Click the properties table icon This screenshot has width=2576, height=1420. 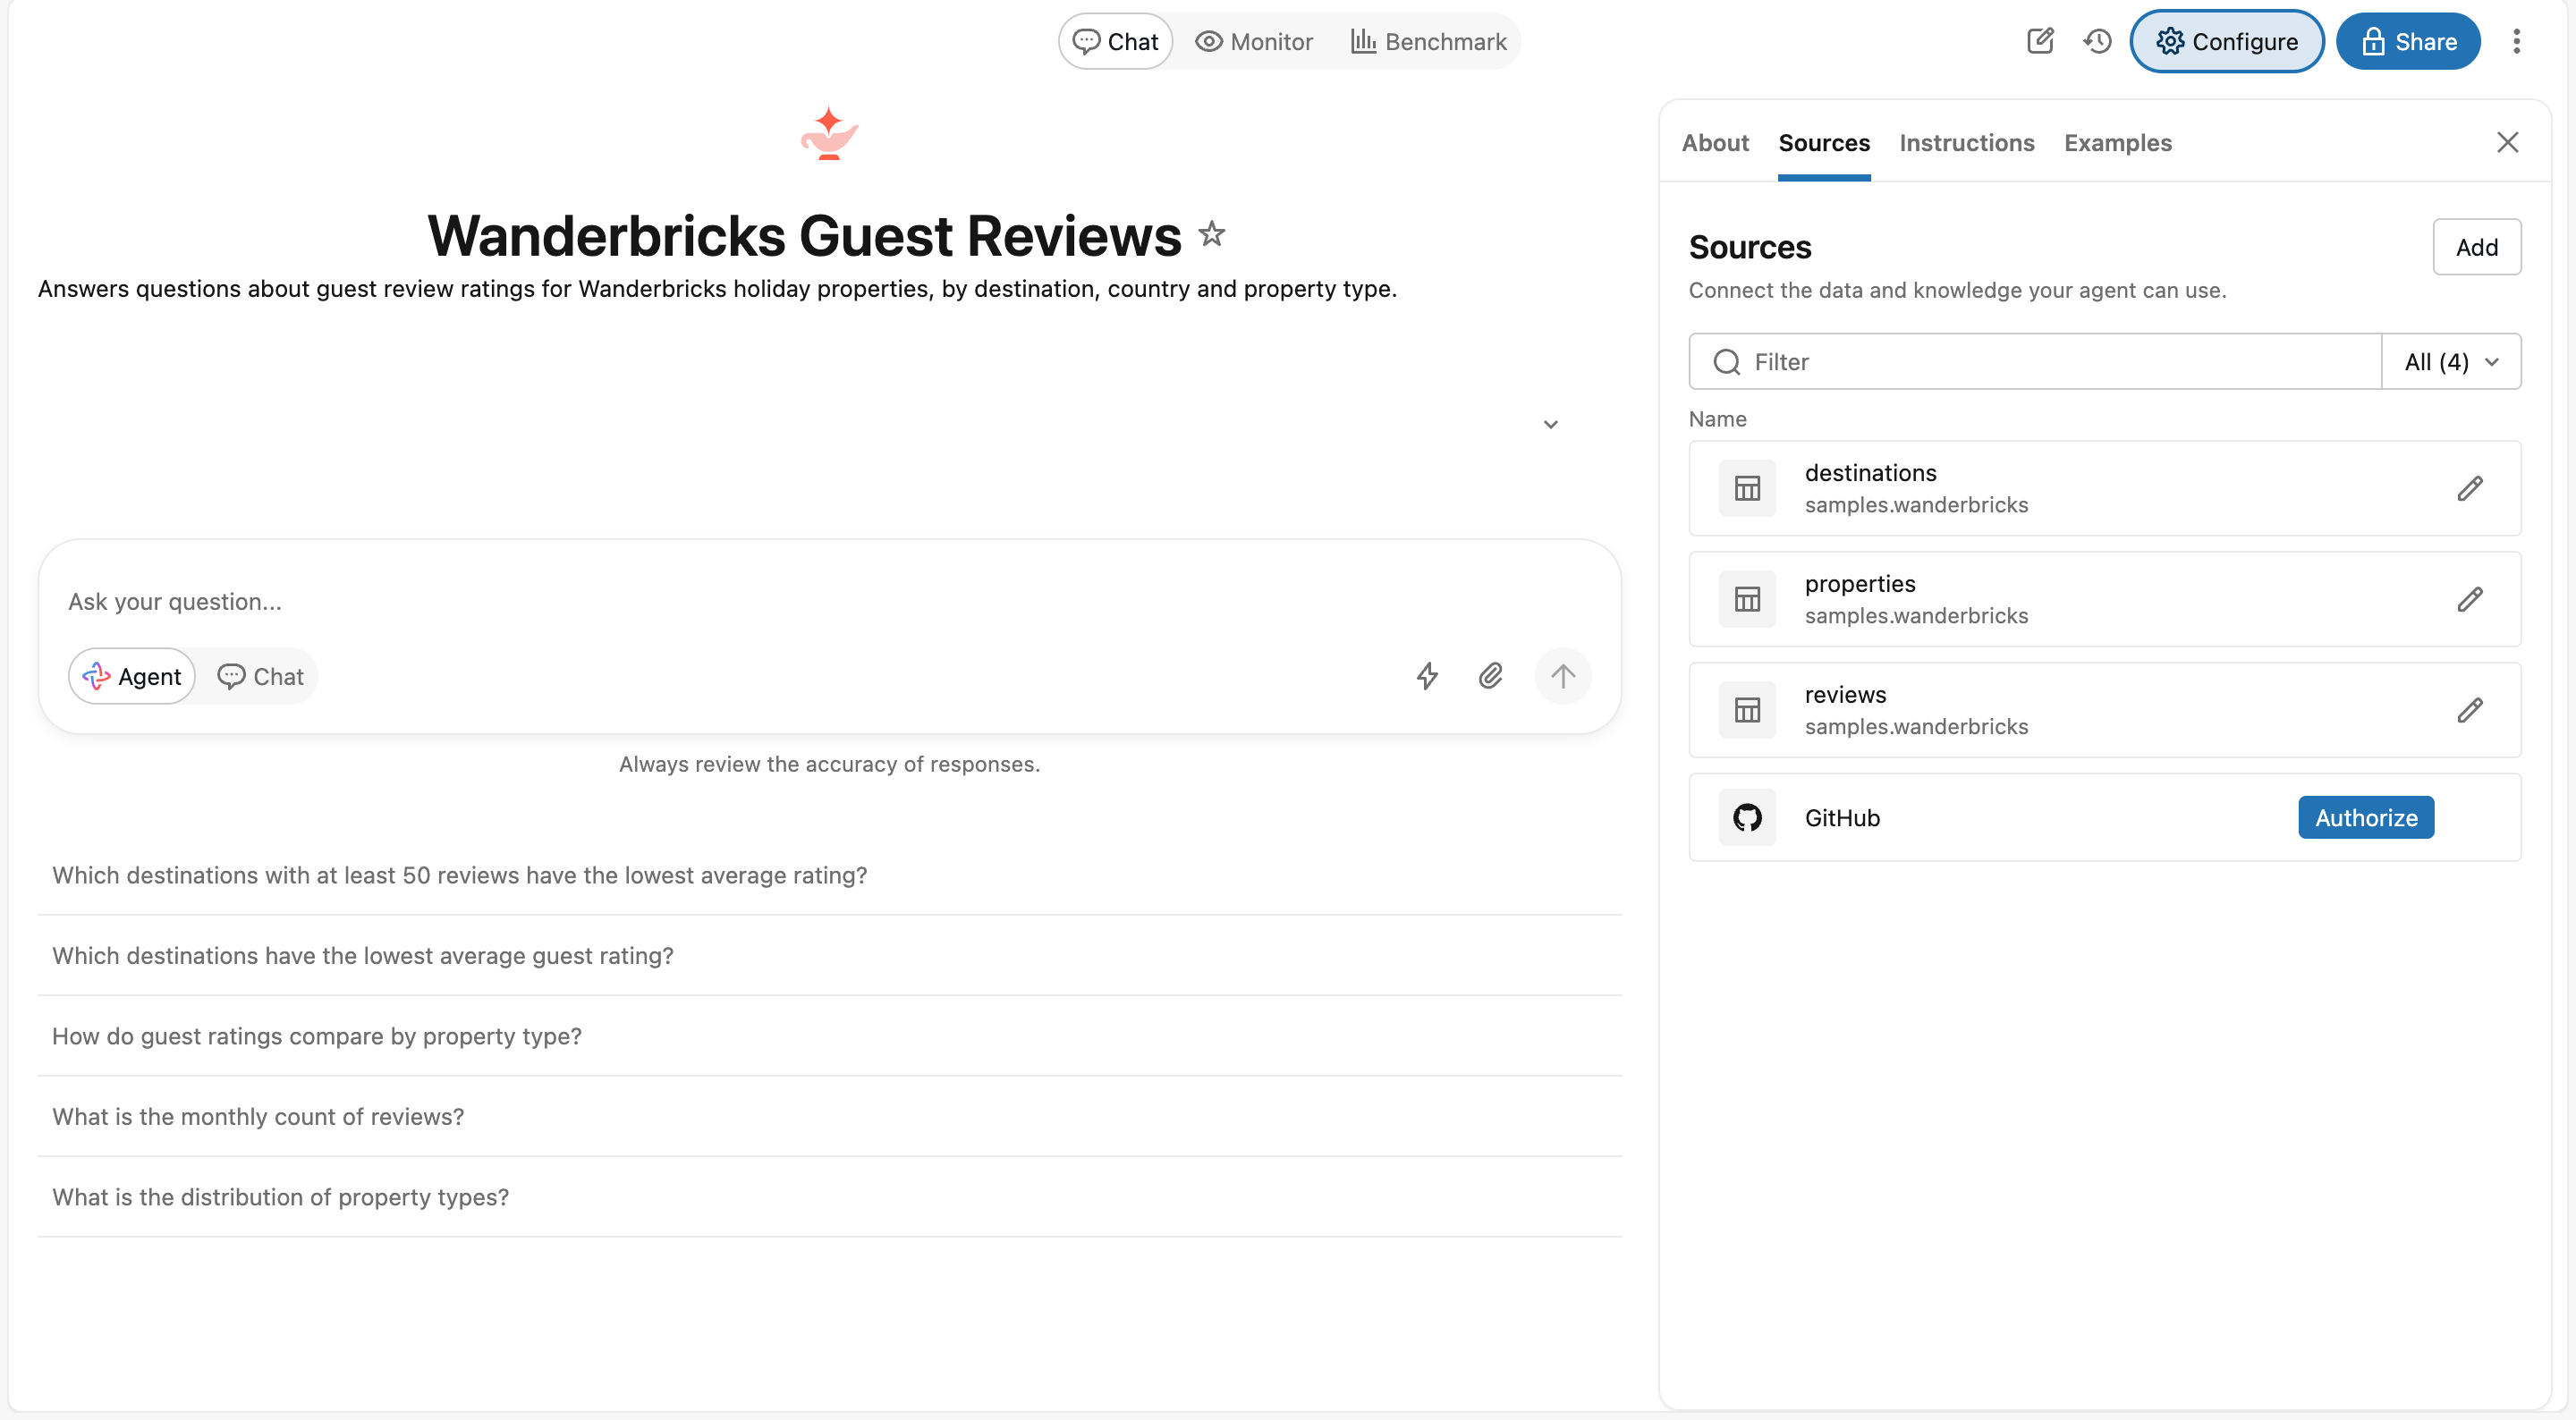pos(1747,599)
